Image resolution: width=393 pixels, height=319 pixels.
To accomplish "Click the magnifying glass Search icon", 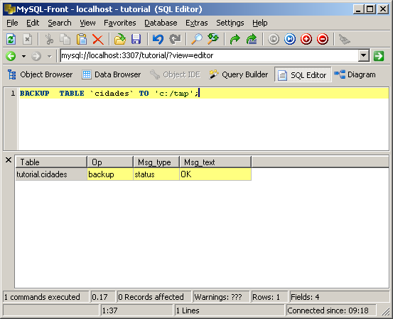I will [x=197, y=39].
